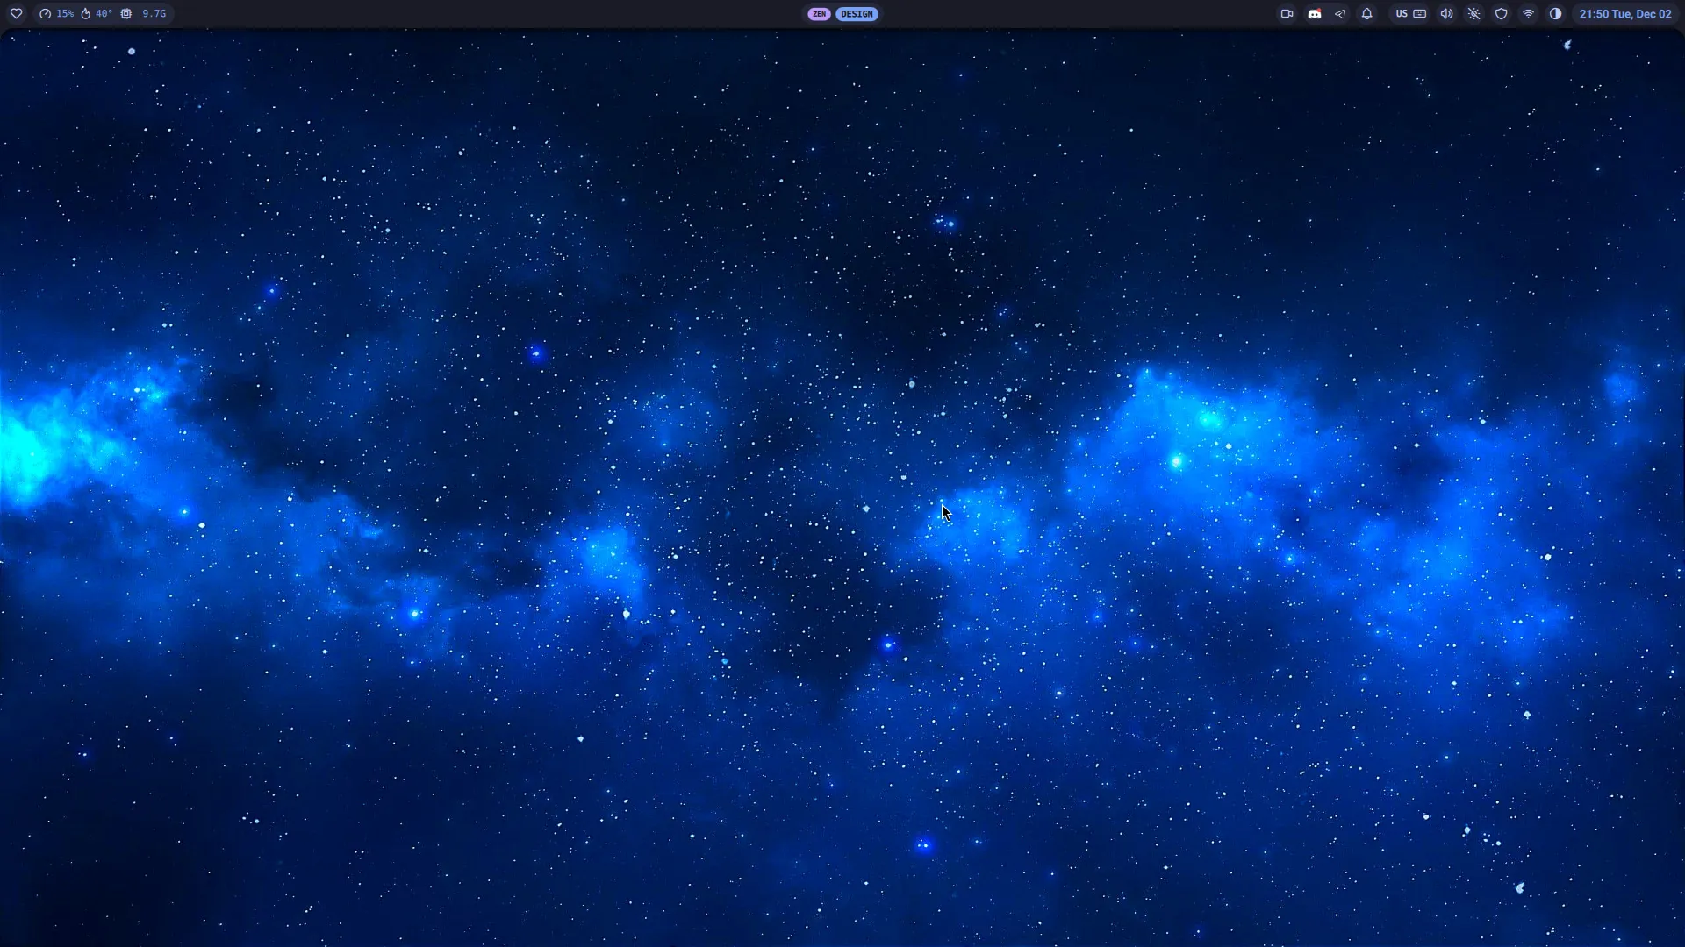
Task: Click the temperature flame icon showing 40°
Action: pos(86,13)
